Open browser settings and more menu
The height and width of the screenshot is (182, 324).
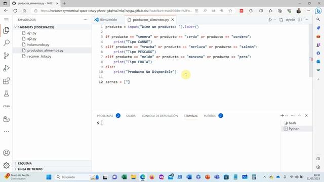click(x=308, y=11)
